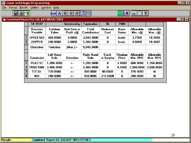Close the Combined Report window
Image resolution: width=191 pixels, height=143 pixels.
click(x=186, y=19)
